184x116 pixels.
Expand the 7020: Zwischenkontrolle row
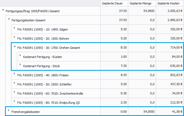pyautogui.click(x=14, y=93)
